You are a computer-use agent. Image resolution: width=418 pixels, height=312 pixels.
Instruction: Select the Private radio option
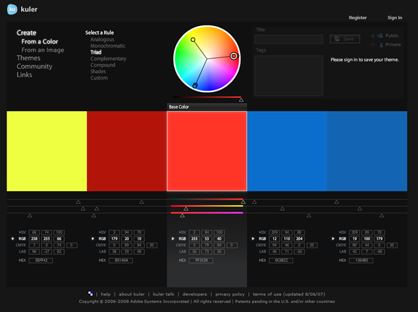(x=373, y=45)
